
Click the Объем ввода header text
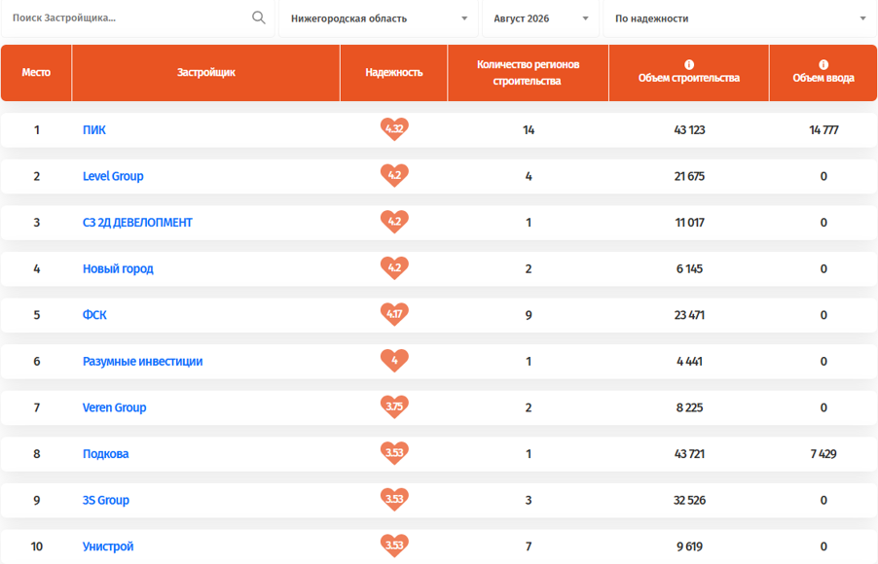tap(823, 79)
